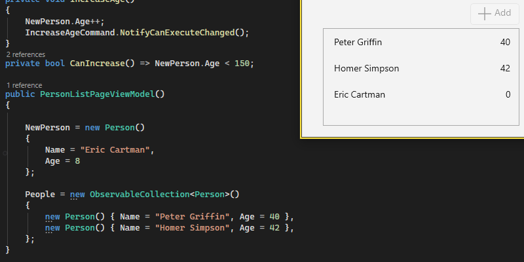Screen dimensions: 524x262
Task: Open the '2 references' CodeLens link
Action: pos(26,54)
